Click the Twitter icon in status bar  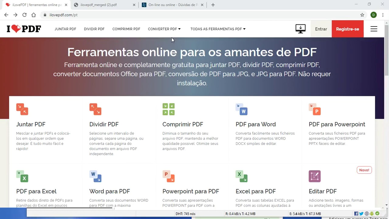click(x=361, y=214)
